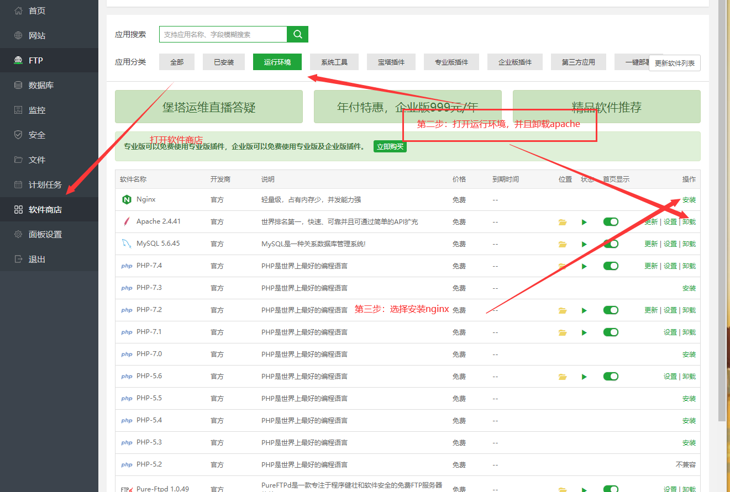Open 数据库 database icon in sidebar

(18, 85)
